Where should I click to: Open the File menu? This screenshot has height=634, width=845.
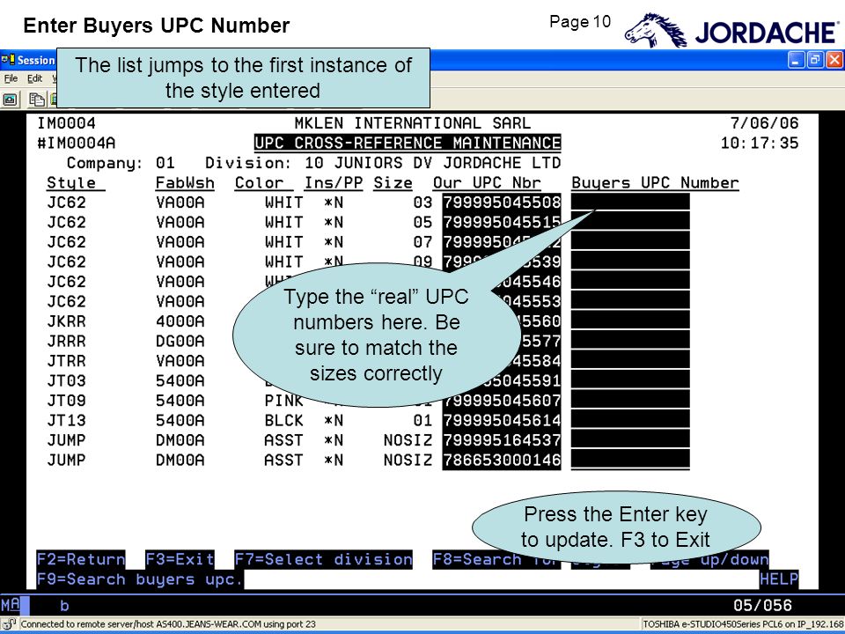pos(11,78)
